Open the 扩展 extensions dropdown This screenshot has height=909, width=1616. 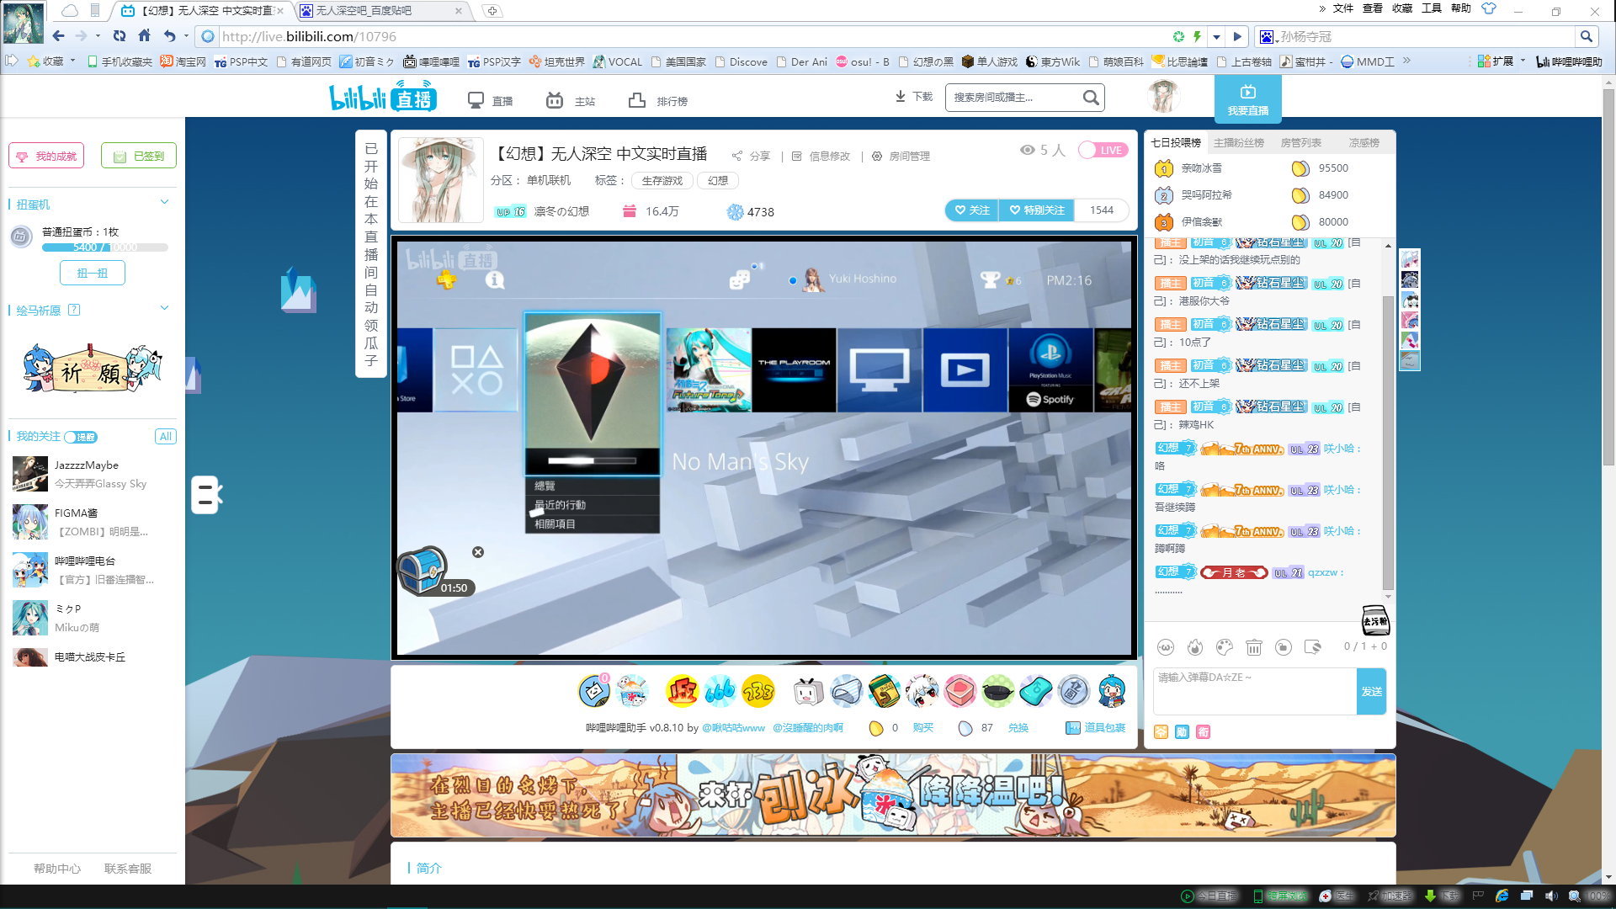tap(1523, 61)
